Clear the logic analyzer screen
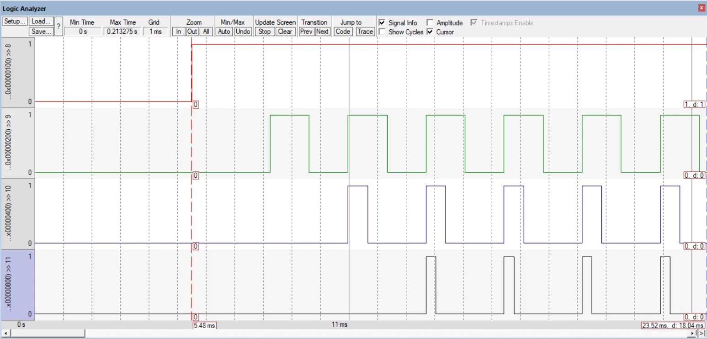This screenshot has width=707, height=339. click(x=285, y=32)
